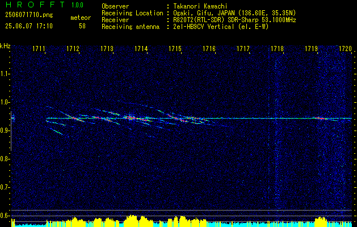Click the 1718 time axis marker
This screenshot has height=227, width=357.
(x=278, y=48)
